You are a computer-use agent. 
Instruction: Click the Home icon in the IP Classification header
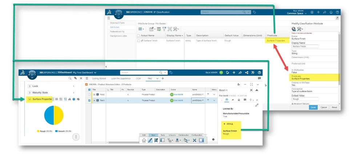(331, 12)
